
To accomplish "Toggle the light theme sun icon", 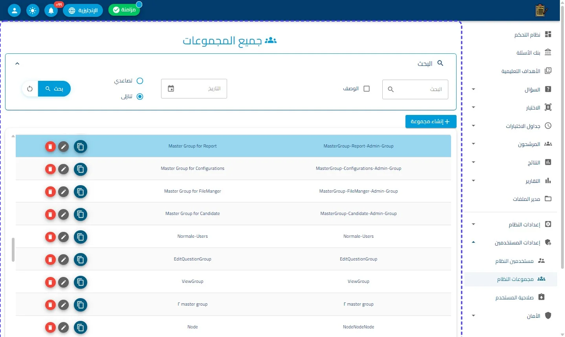I will coord(33,10).
